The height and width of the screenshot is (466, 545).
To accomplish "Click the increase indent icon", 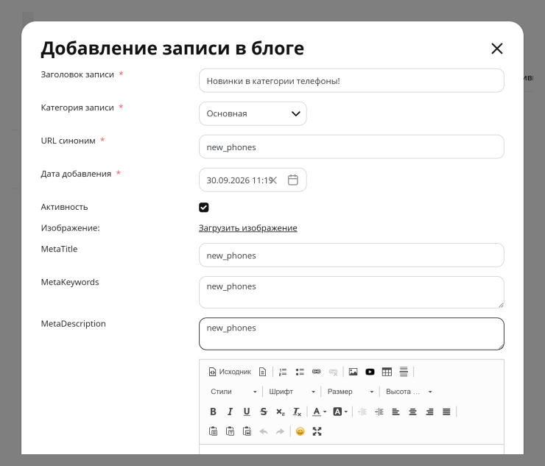I will click(x=379, y=412).
